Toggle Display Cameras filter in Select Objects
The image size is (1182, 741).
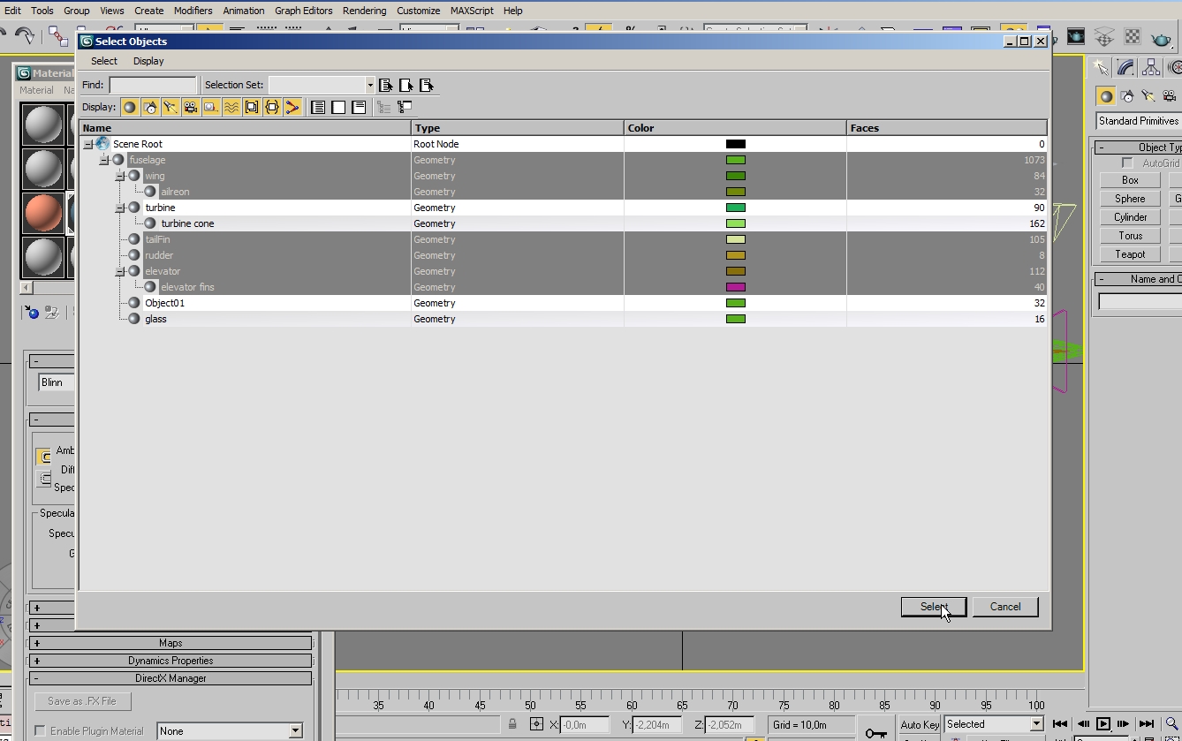pyautogui.click(x=191, y=107)
